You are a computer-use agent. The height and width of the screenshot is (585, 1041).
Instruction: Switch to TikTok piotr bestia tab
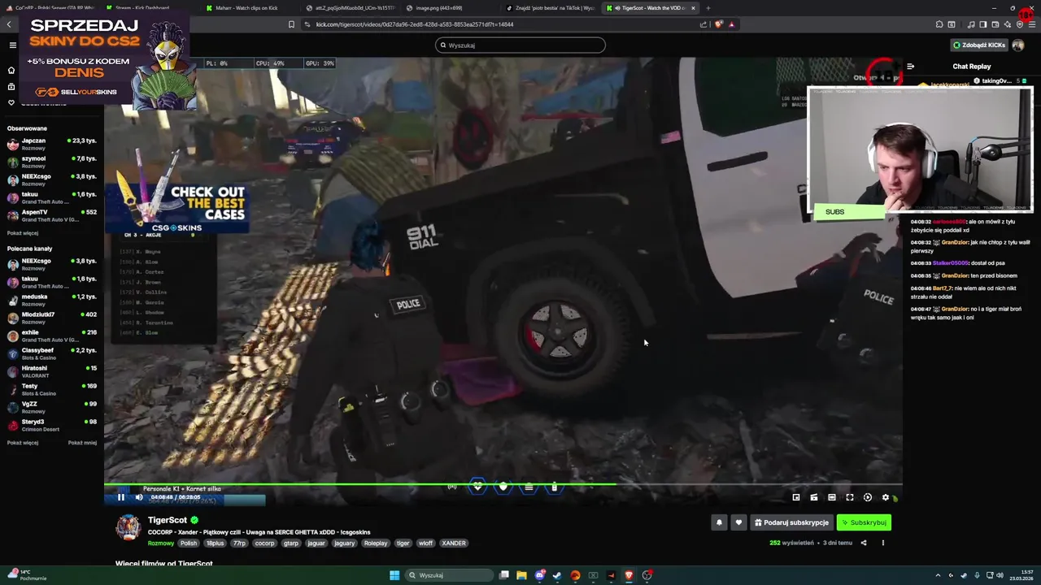[550, 8]
